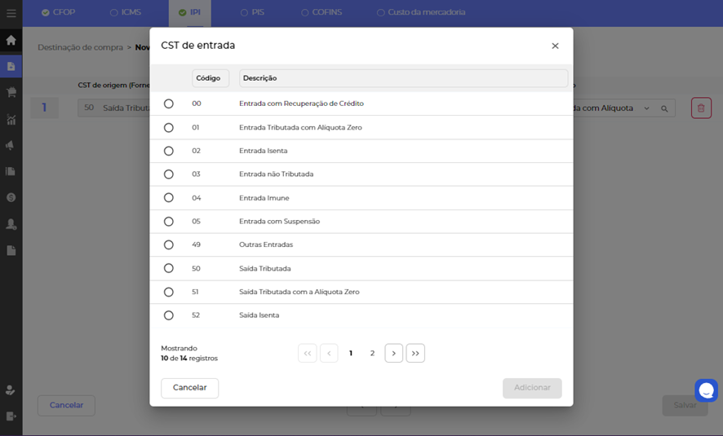Go to home via sidebar icon
The height and width of the screenshot is (436, 723).
[11, 40]
